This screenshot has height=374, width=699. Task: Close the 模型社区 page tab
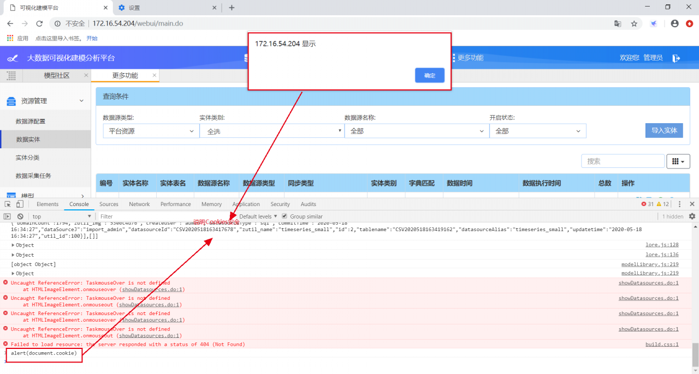(x=86, y=75)
